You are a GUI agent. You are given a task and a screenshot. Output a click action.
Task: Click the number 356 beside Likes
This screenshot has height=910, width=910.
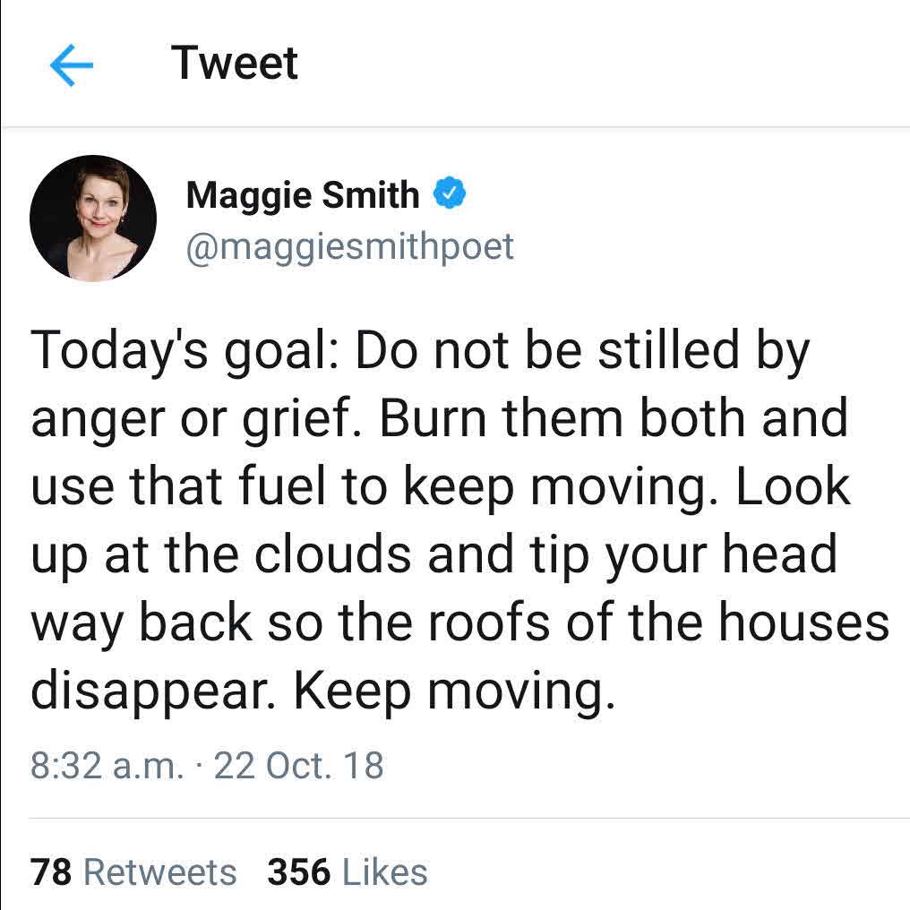[x=299, y=871]
